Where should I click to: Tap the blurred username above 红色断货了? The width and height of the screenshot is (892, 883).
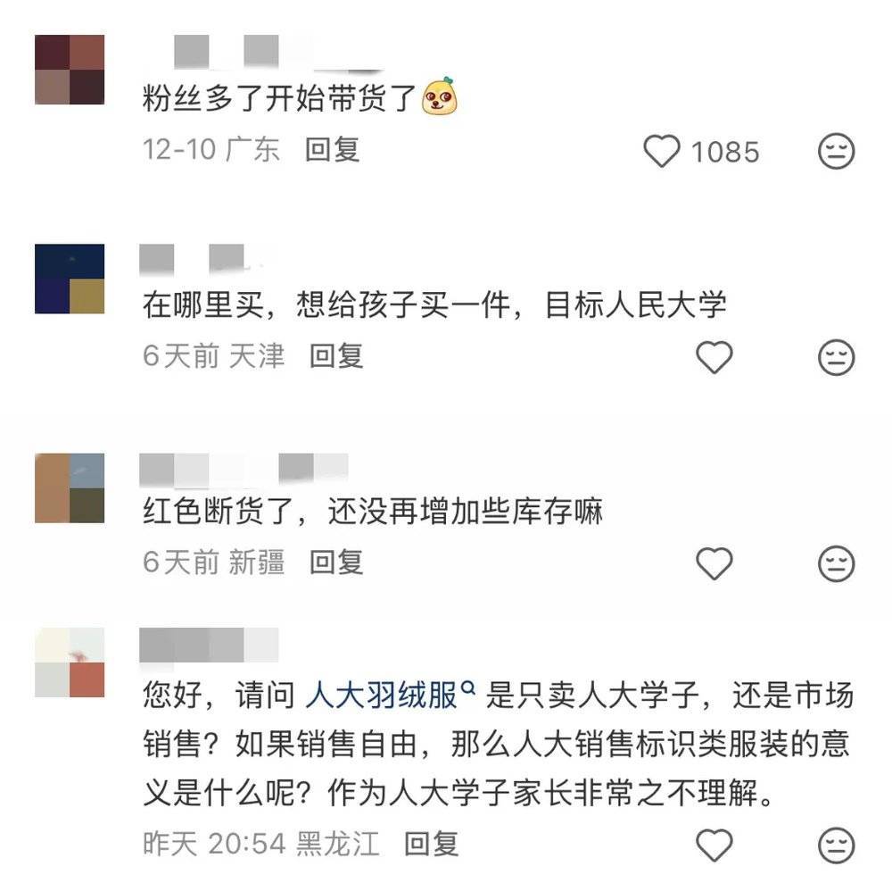[244, 471]
